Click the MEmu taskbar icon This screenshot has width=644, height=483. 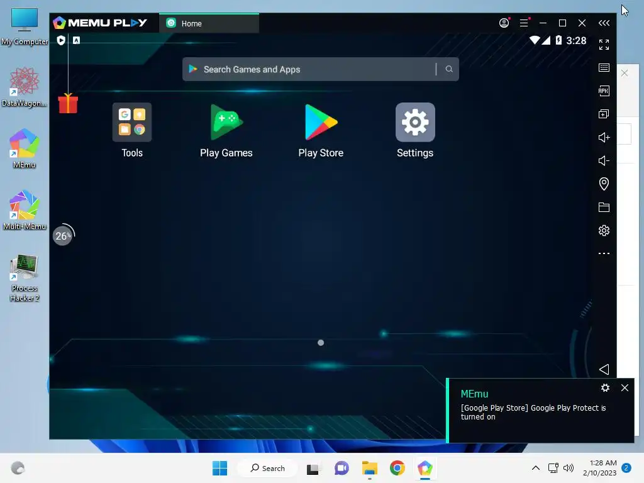425,468
